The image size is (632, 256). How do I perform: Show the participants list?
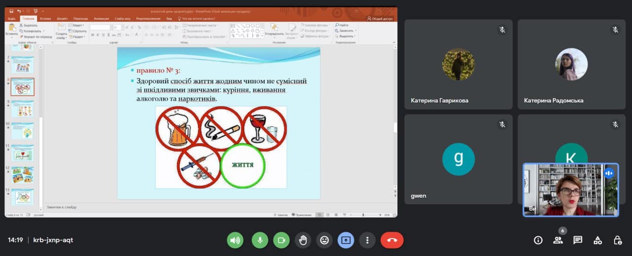[558, 240]
